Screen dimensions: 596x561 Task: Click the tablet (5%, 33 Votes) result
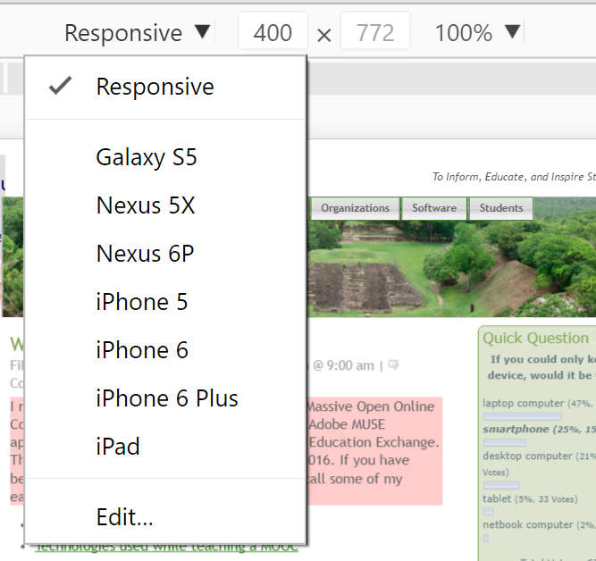click(530, 498)
